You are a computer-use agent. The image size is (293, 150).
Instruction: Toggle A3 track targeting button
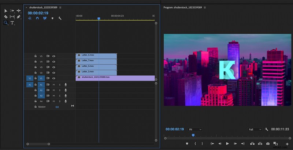(x=41, y=96)
